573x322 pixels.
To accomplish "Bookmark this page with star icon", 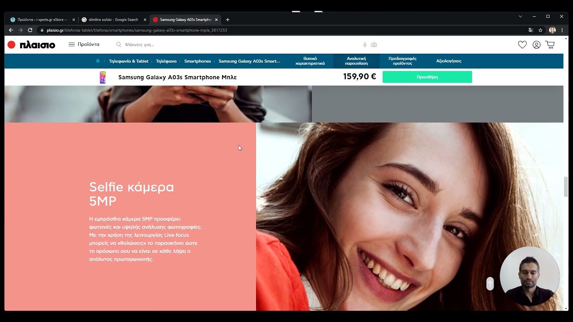I will 541,30.
